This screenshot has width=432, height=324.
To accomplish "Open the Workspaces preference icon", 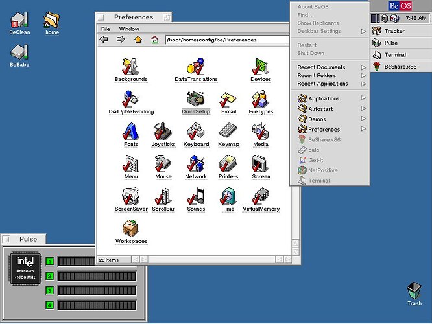I will pyautogui.click(x=130, y=229).
